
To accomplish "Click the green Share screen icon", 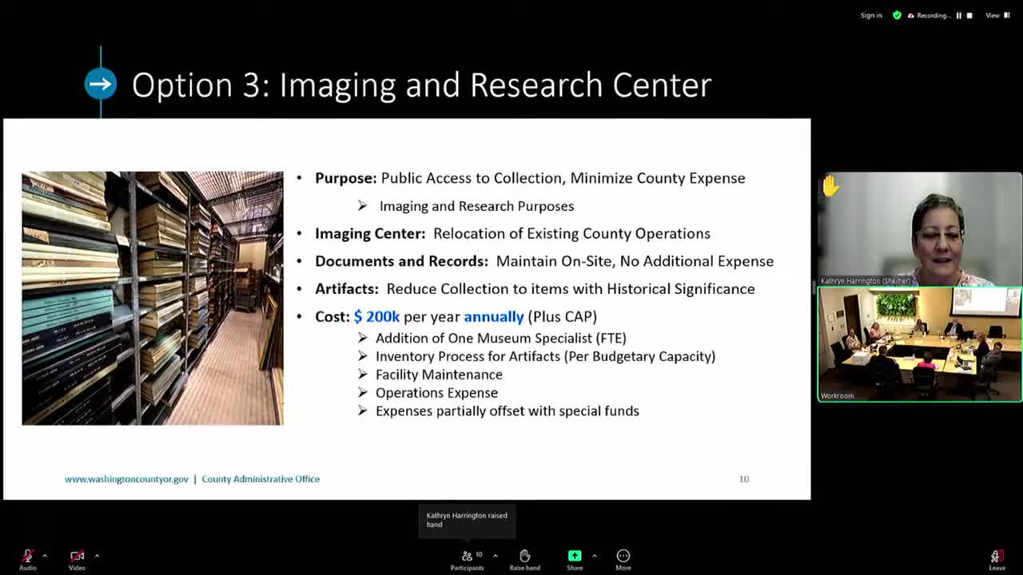I will [575, 556].
